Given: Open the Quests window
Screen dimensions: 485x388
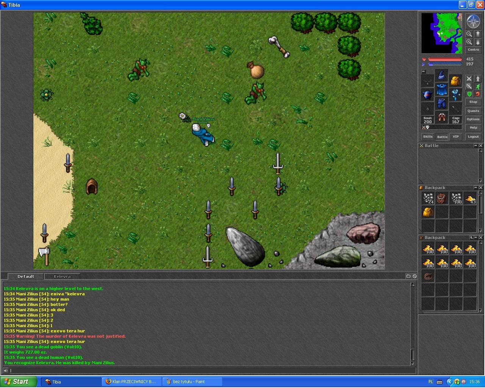Looking at the screenshot, I should point(473,111).
